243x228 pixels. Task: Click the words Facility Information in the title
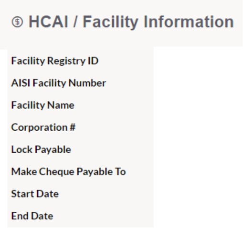point(158,22)
